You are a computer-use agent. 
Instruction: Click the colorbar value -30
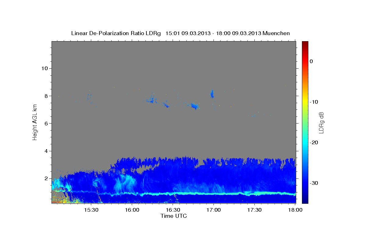314,183
